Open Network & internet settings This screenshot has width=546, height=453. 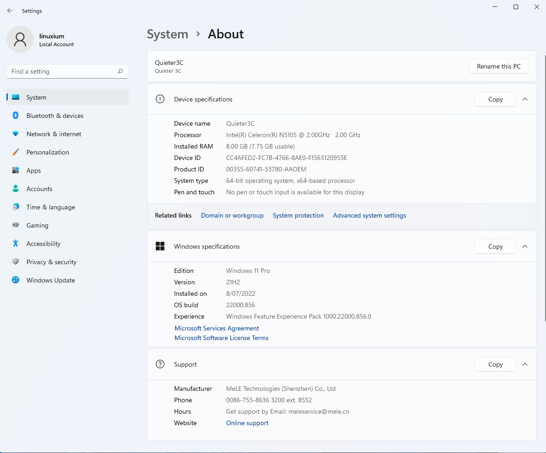coord(68,134)
